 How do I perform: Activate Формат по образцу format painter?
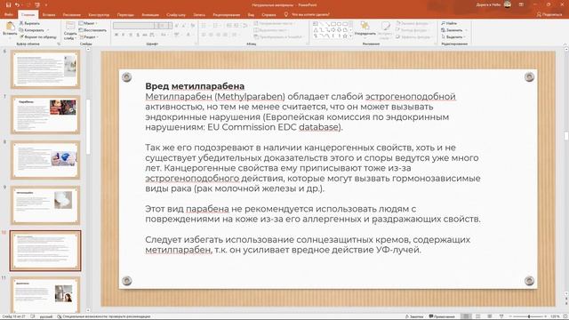[38, 37]
